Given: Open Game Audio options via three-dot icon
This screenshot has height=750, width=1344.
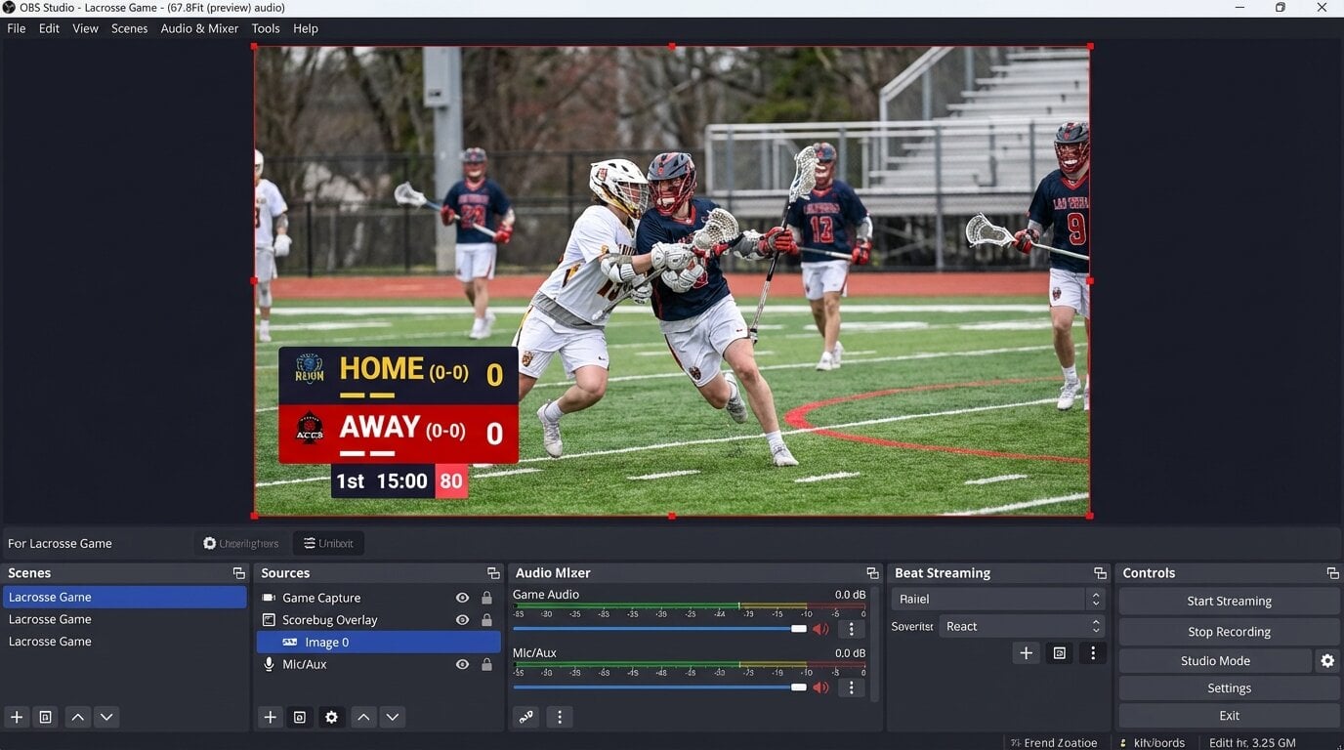Looking at the screenshot, I should coord(851,628).
